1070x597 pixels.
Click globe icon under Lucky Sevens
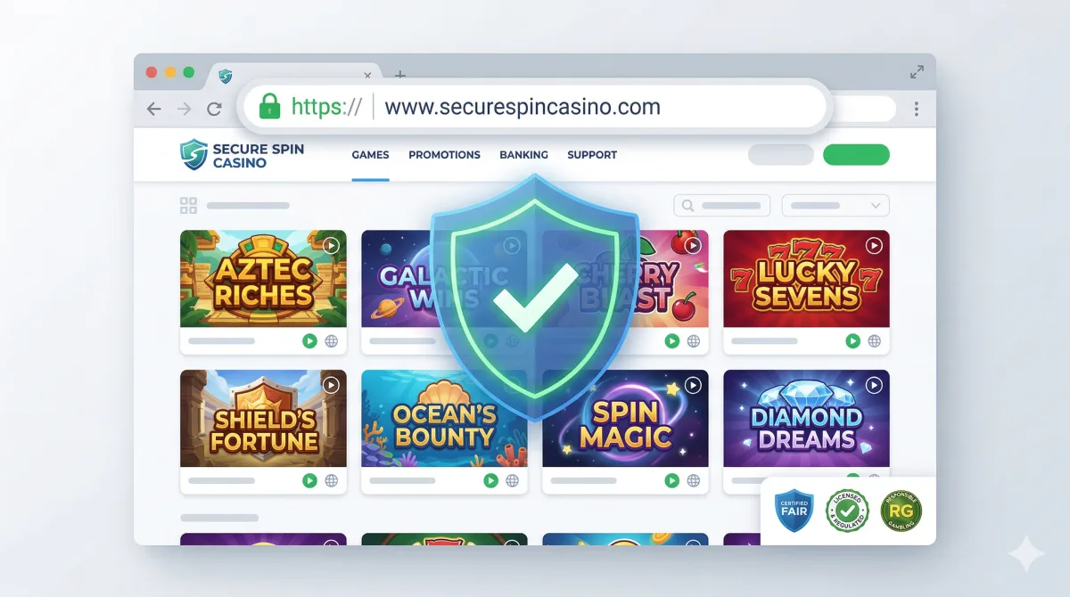click(875, 340)
